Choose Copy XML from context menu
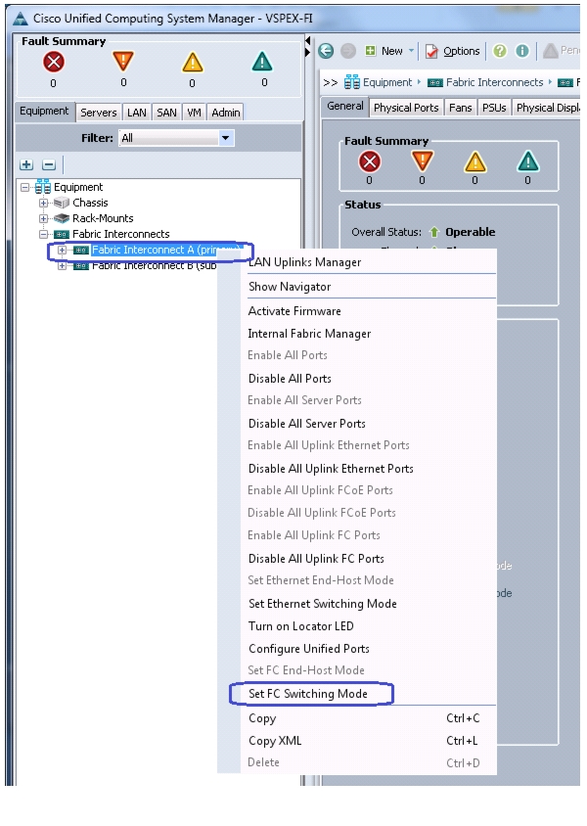This screenshot has height=826, width=587. (275, 741)
